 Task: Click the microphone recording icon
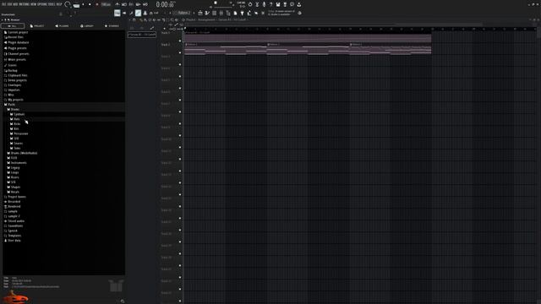click(x=264, y=4)
